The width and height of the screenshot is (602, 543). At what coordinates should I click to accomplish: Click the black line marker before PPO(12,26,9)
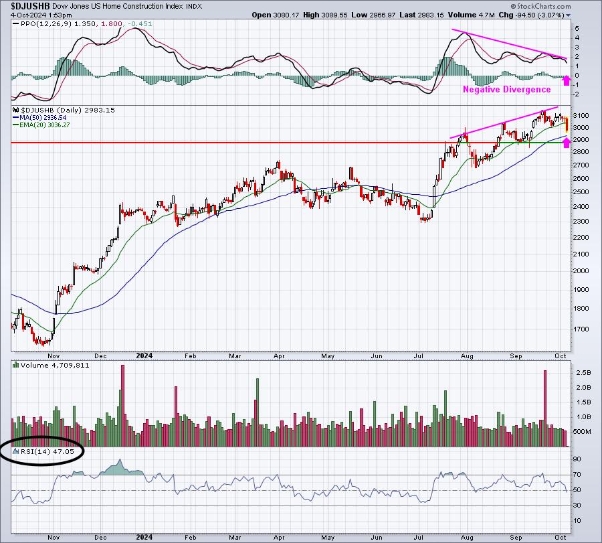tap(16, 24)
